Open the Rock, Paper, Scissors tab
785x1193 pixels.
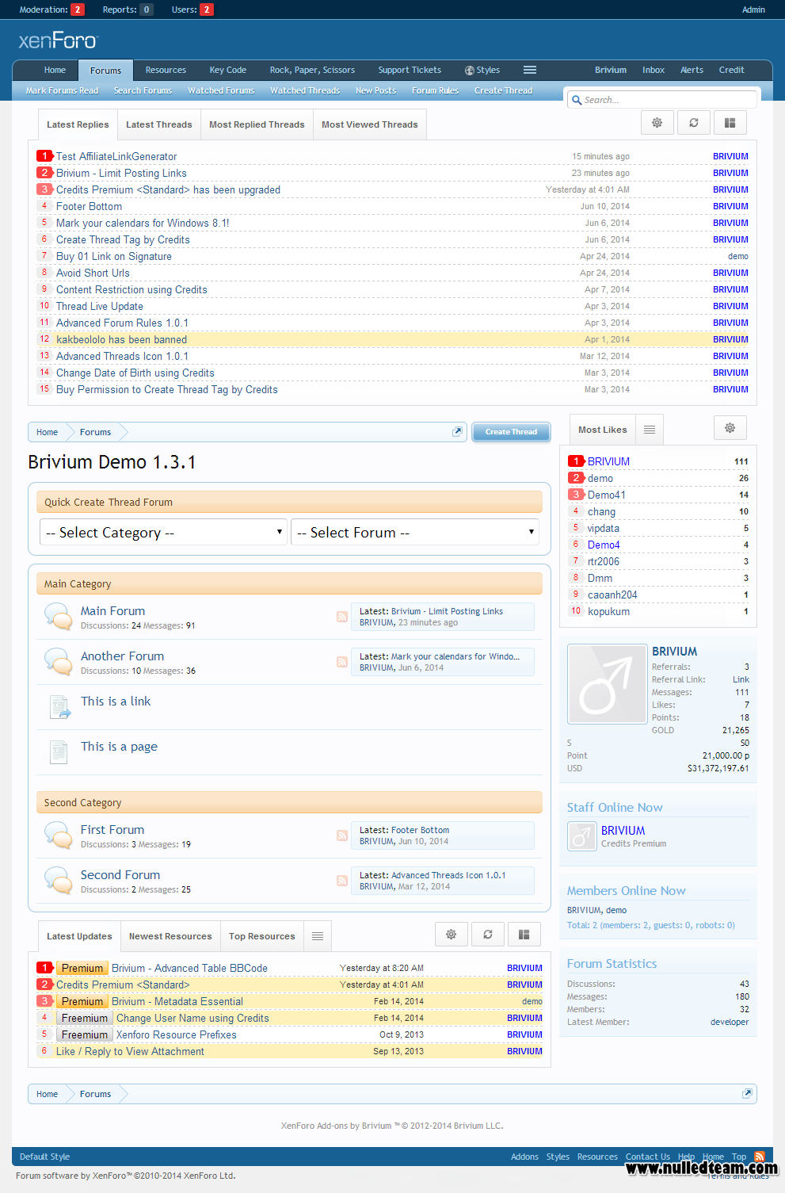pyautogui.click(x=312, y=70)
